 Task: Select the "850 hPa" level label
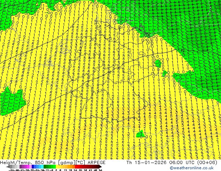point(45,163)
